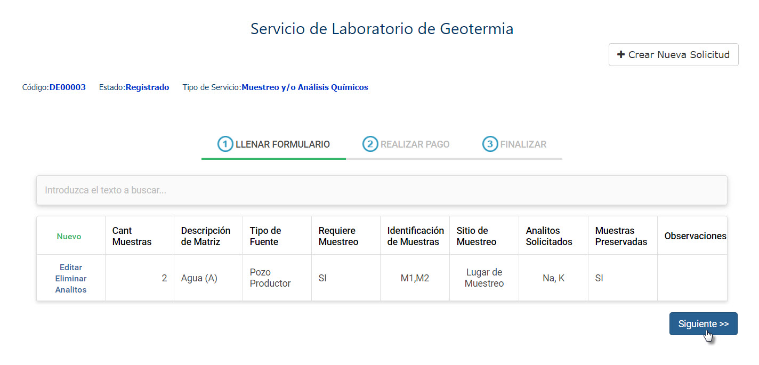Click the plus icon on Crear Nueva Solicitud
Viewport: 759px width, 365px height.
[621, 54]
